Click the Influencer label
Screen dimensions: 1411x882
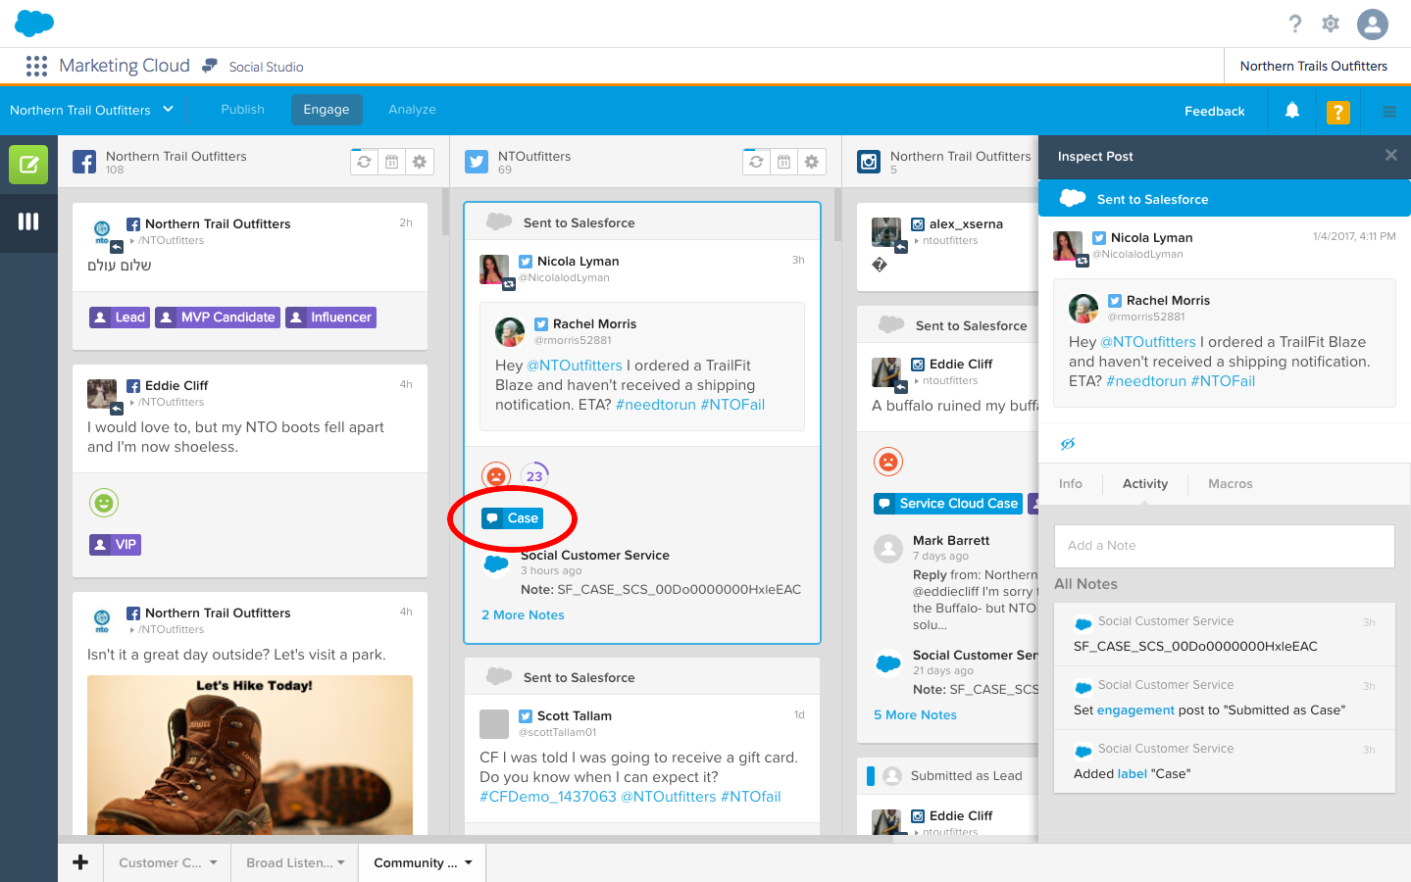click(x=330, y=318)
